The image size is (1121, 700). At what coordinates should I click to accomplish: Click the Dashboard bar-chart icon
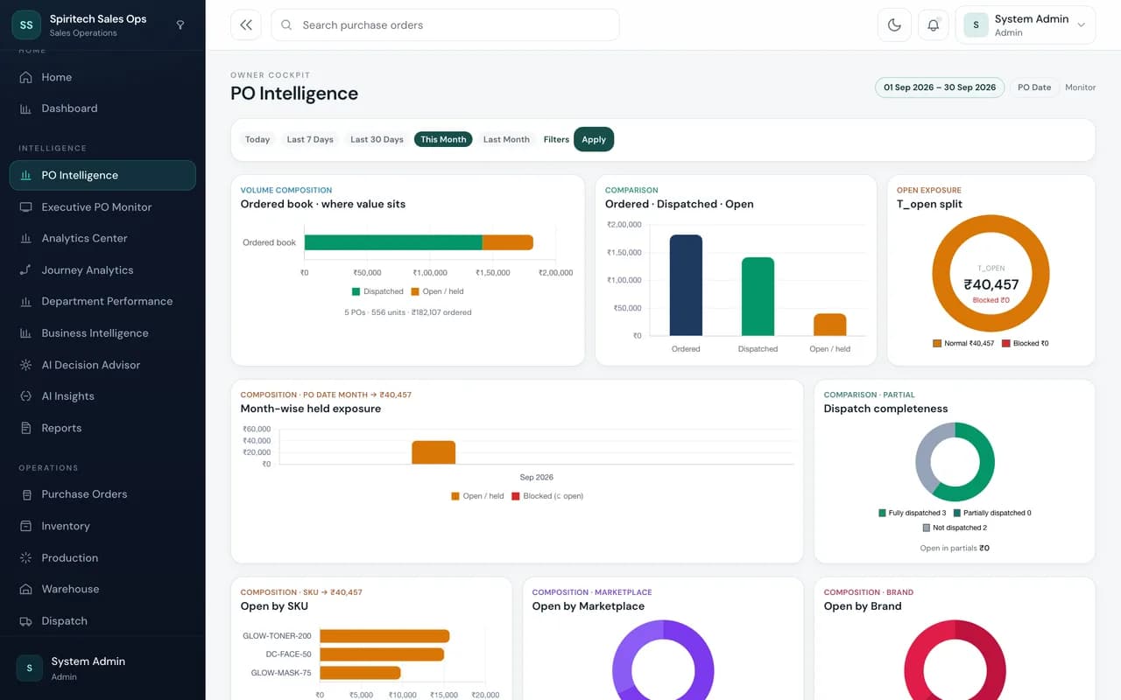(25, 108)
